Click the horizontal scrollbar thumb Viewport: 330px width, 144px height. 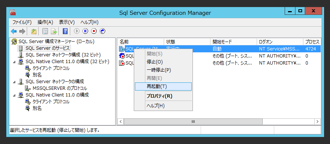pos(193,121)
